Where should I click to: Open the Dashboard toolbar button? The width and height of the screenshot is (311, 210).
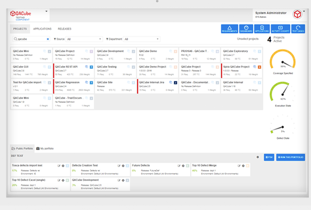click(x=246, y=29)
